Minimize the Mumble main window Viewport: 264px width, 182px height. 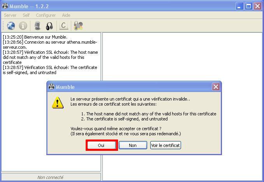tap(239, 6)
